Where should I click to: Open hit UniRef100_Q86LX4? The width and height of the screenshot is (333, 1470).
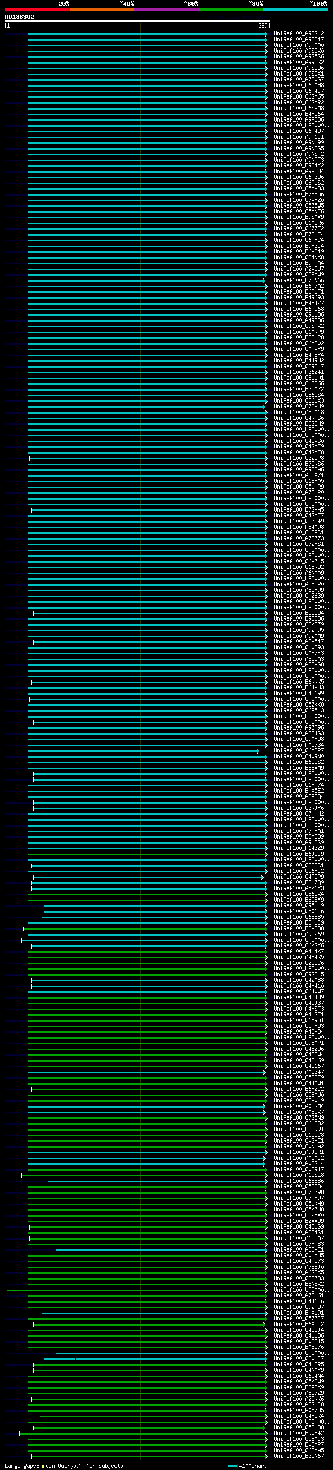click(299, 894)
